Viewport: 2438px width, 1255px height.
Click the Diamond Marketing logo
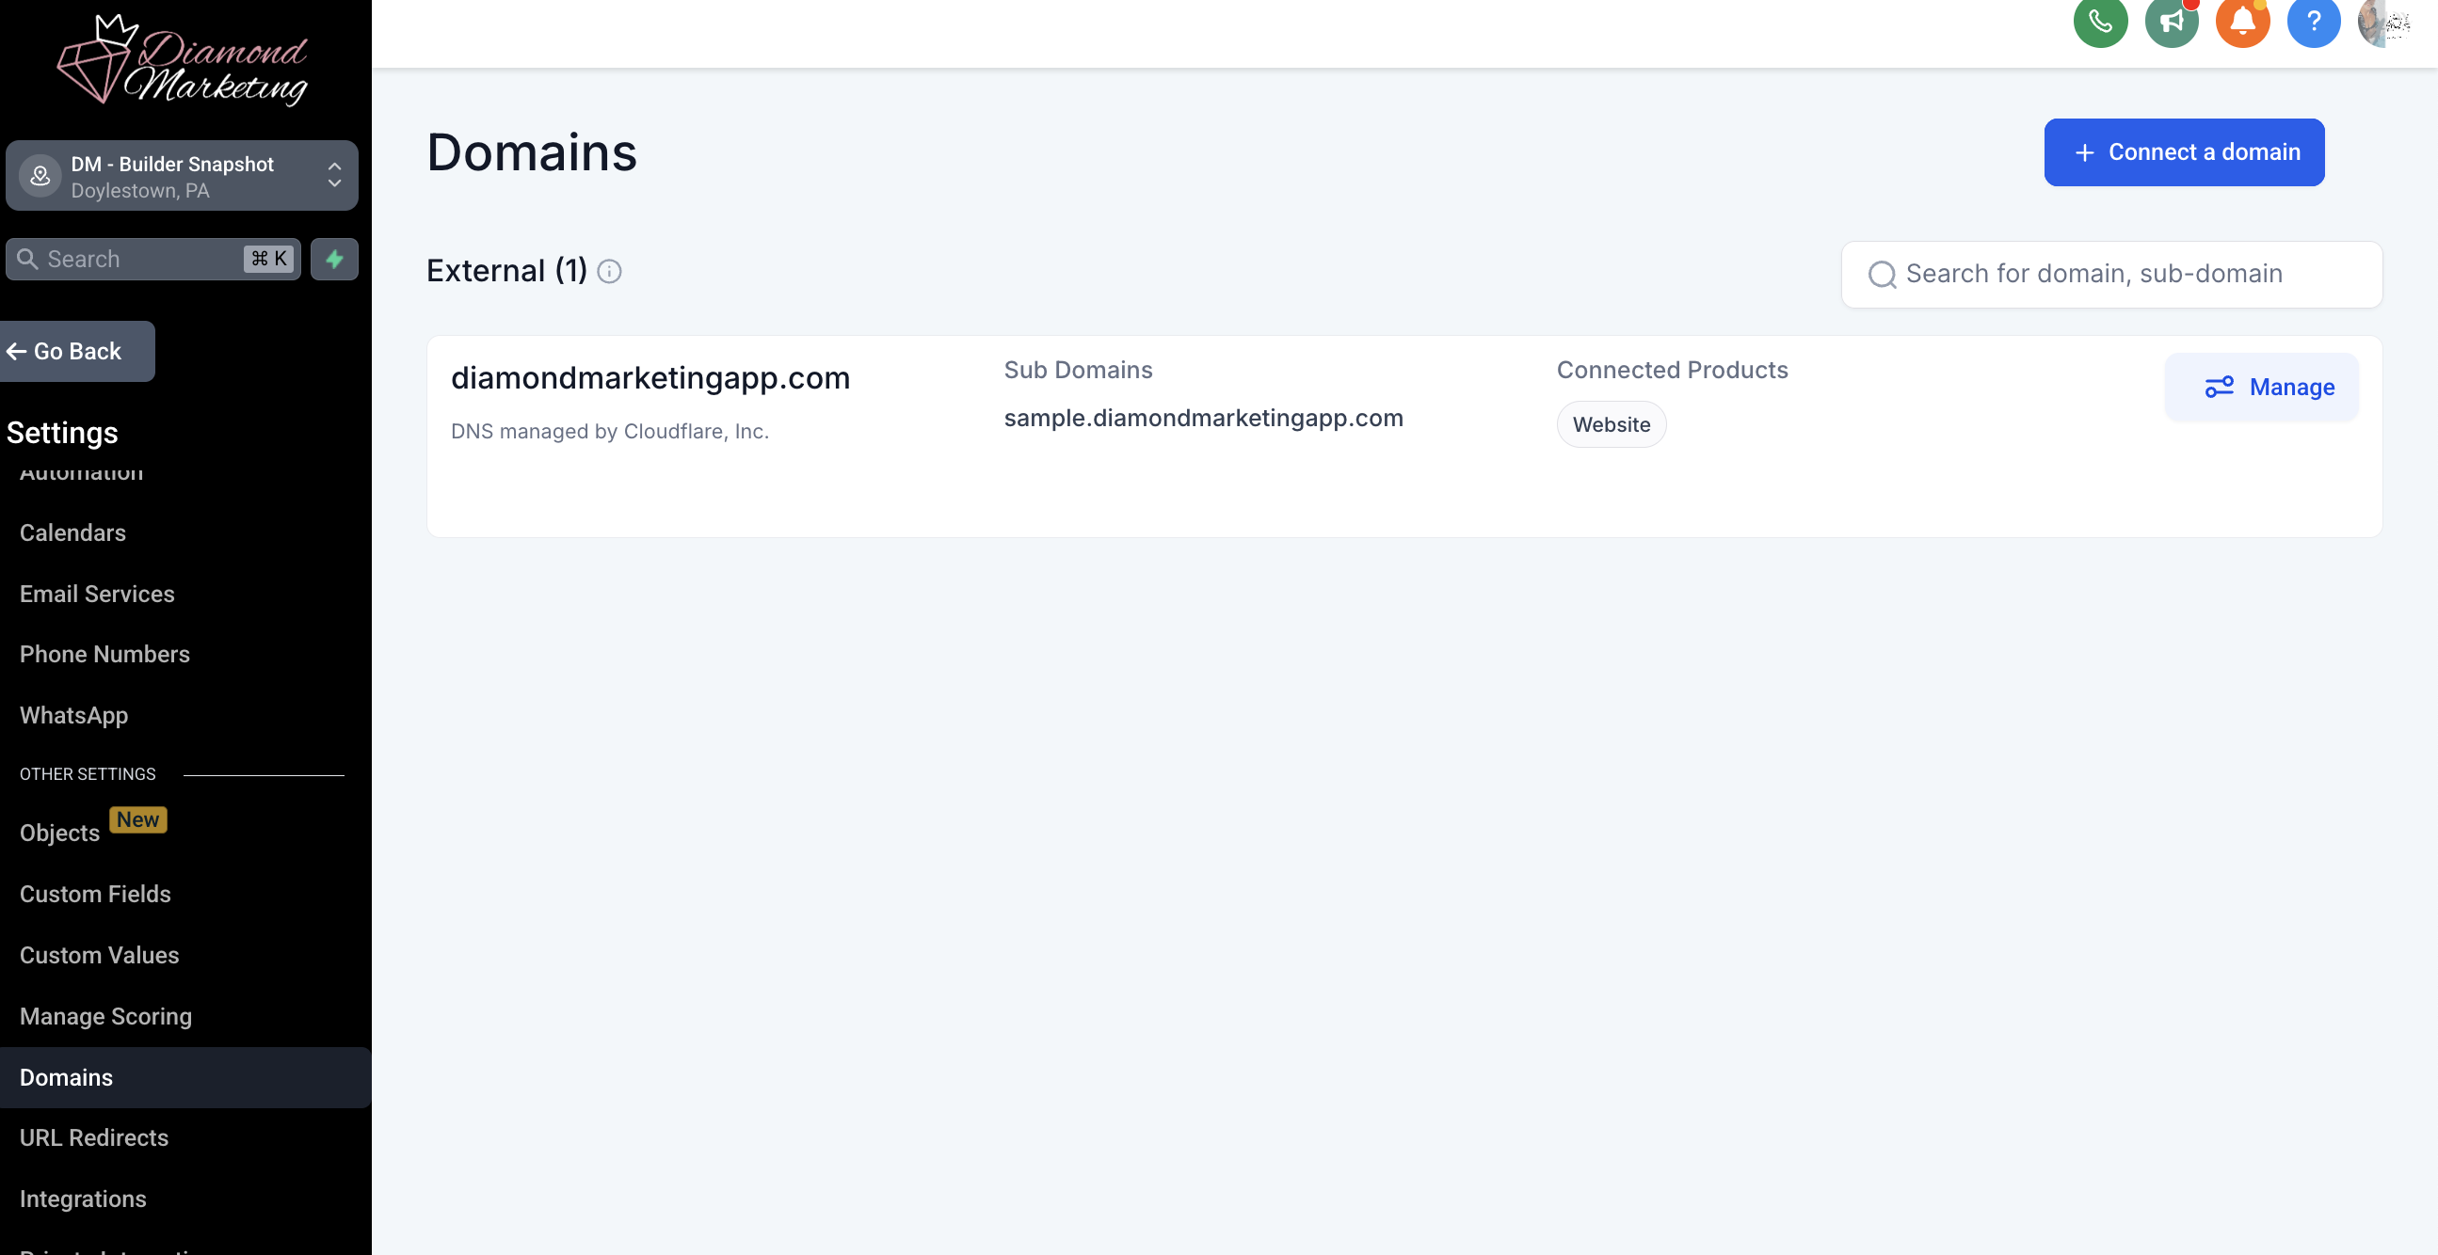click(x=183, y=61)
